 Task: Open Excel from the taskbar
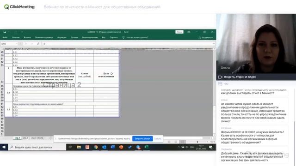click(147, 147)
